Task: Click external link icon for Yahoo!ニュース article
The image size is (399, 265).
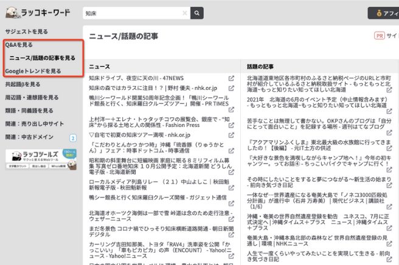Action: pos(231,256)
